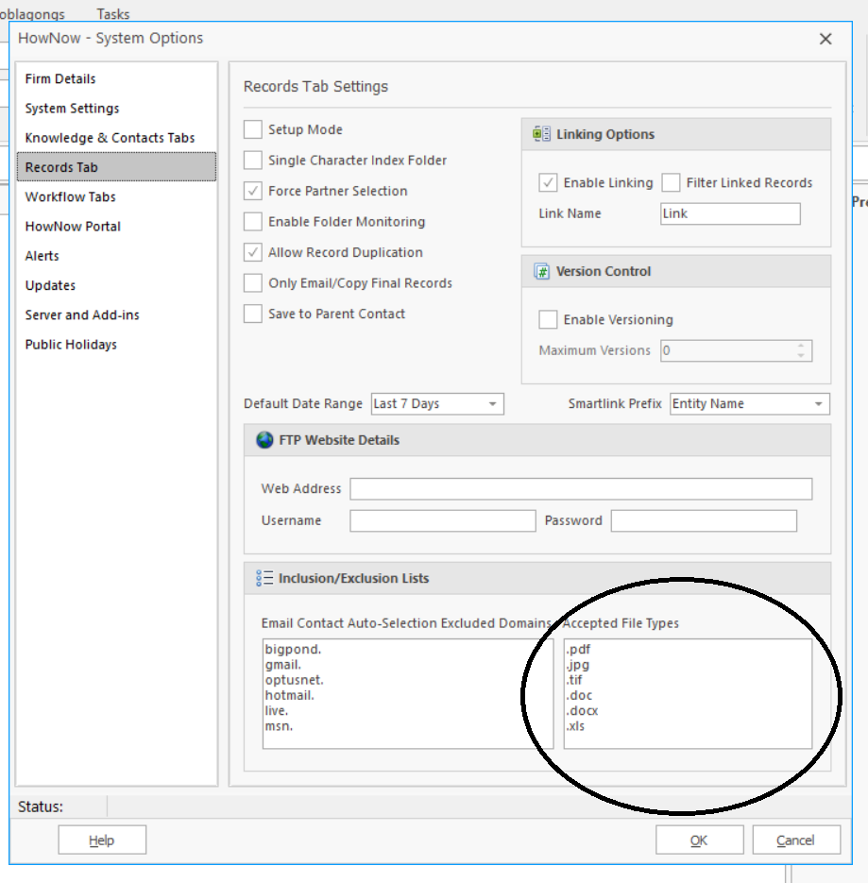This screenshot has height=883, width=868.
Task: Close the System Options dialog
Action: [x=825, y=39]
